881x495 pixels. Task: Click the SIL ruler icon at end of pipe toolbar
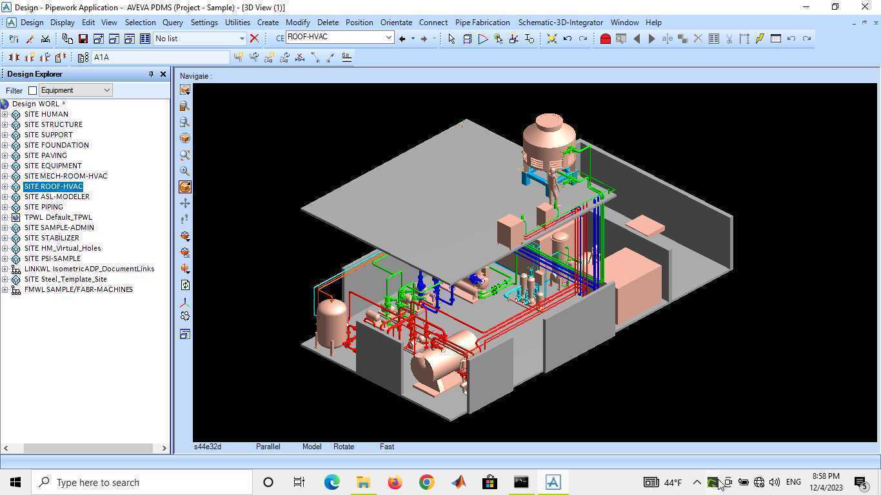click(x=346, y=57)
